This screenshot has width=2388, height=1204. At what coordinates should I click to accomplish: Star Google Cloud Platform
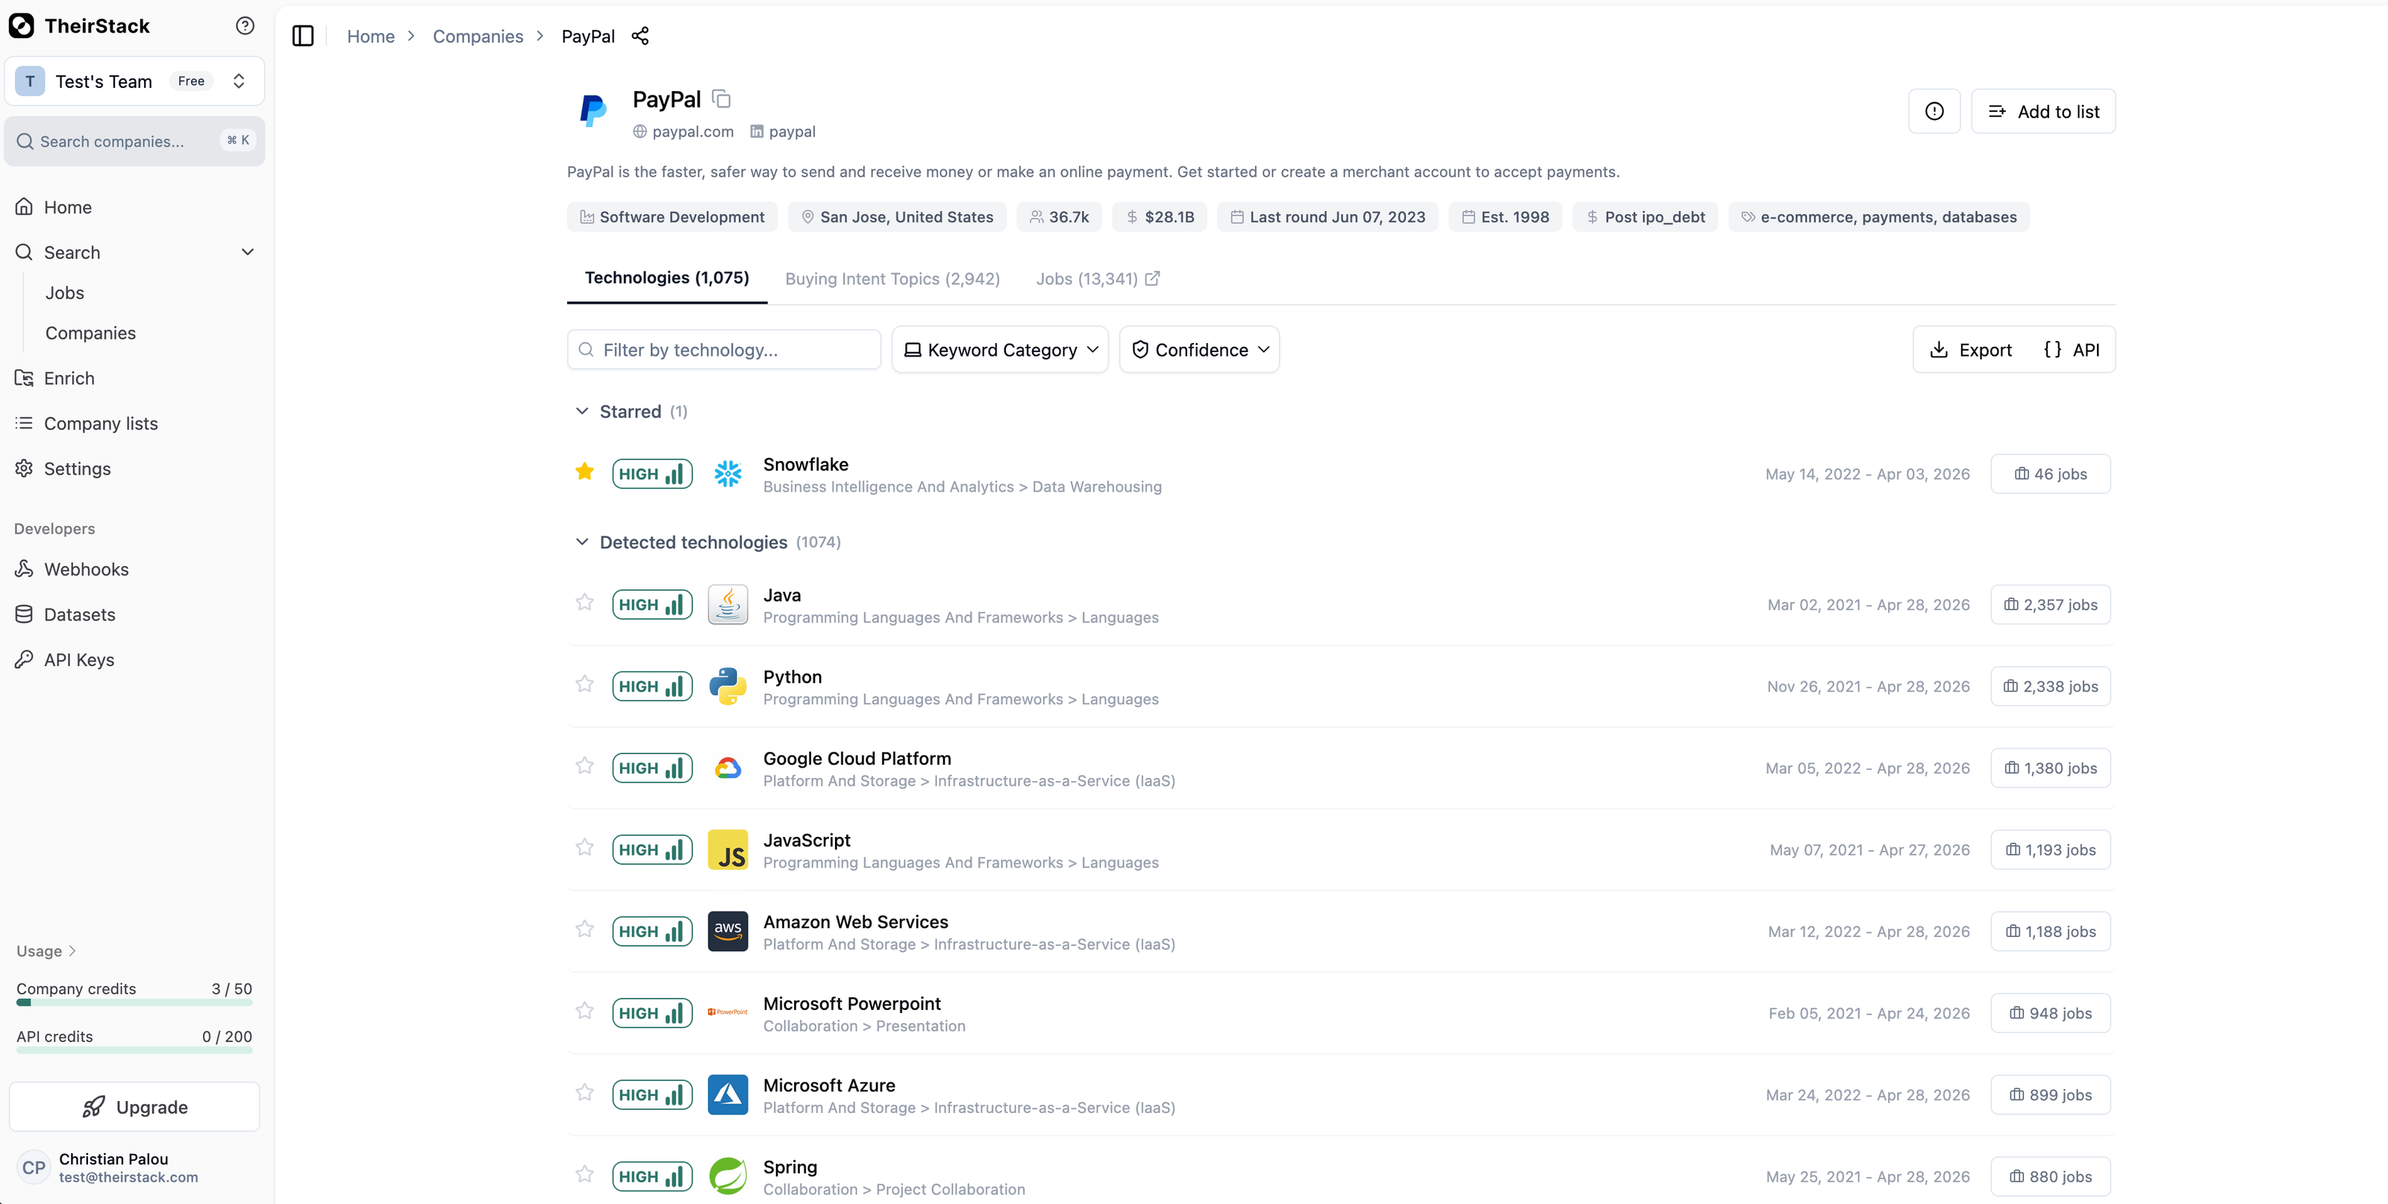pyautogui.click(x=584, y=765)
